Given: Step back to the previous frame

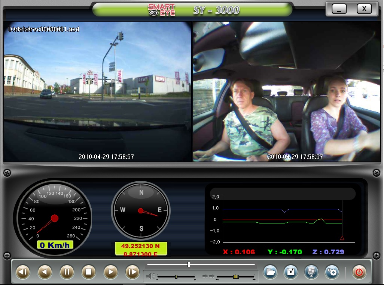Looking at the screenshot, I should [x=23, y=272].
